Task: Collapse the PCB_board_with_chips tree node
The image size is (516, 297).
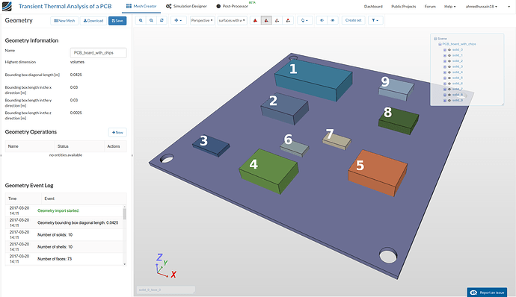Action: [440, 44]
